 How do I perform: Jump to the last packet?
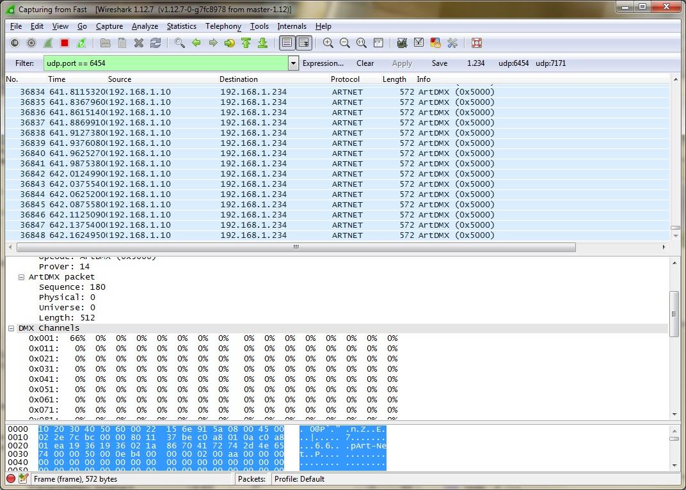[x=262, y=43]
